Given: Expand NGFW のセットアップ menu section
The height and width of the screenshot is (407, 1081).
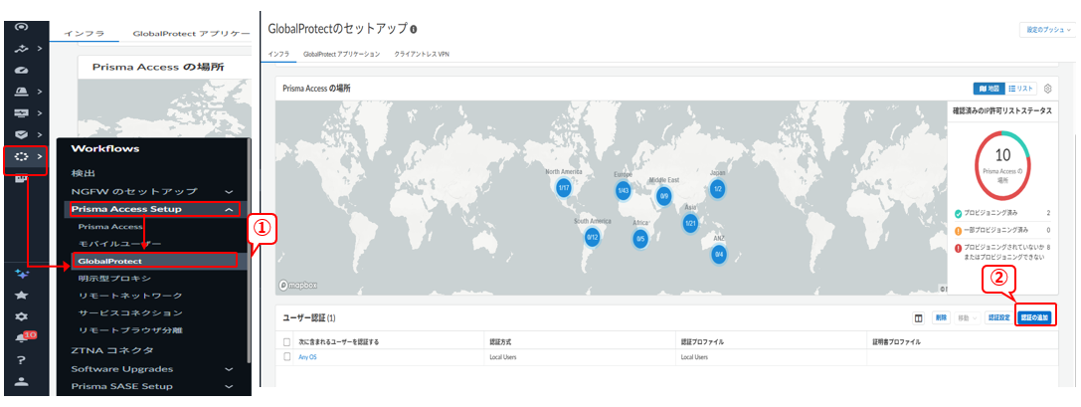Looking at the screenshot, I should (x=230, y=190).
